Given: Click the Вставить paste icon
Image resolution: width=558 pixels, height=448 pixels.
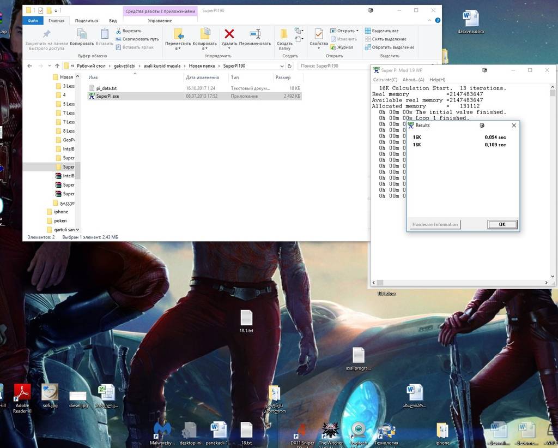Looking at the screenshot, I should [x=104, y=37].
